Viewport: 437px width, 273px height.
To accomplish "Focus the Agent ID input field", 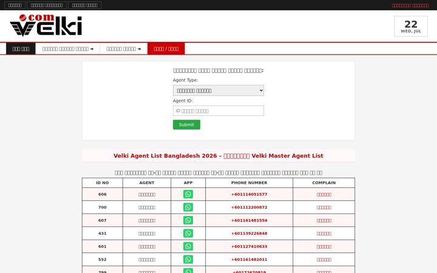I will tap(218, 111).
